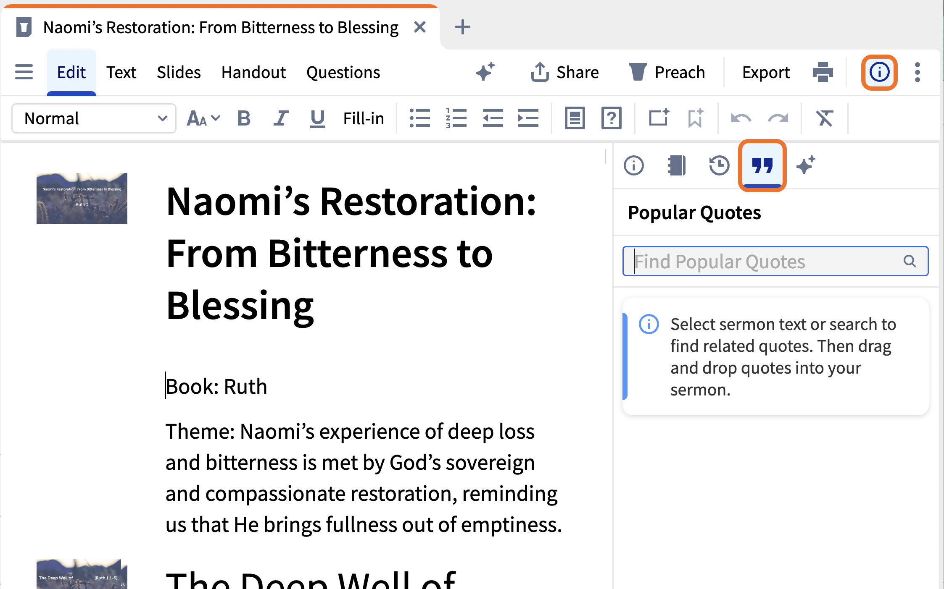944x589 pixels.
Task: Toggle underline formatting
Action: tap(317, 118)
